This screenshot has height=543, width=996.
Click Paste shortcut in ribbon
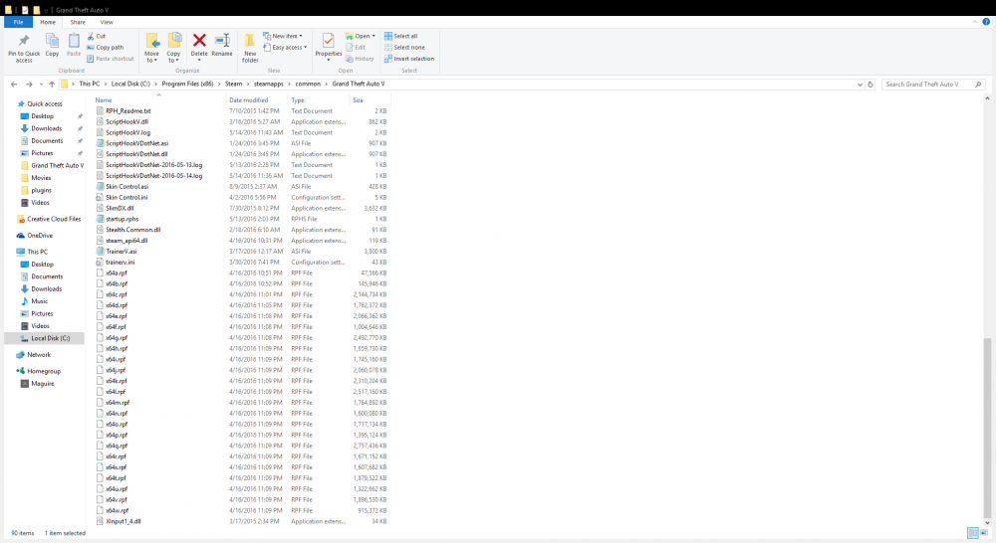110,59
